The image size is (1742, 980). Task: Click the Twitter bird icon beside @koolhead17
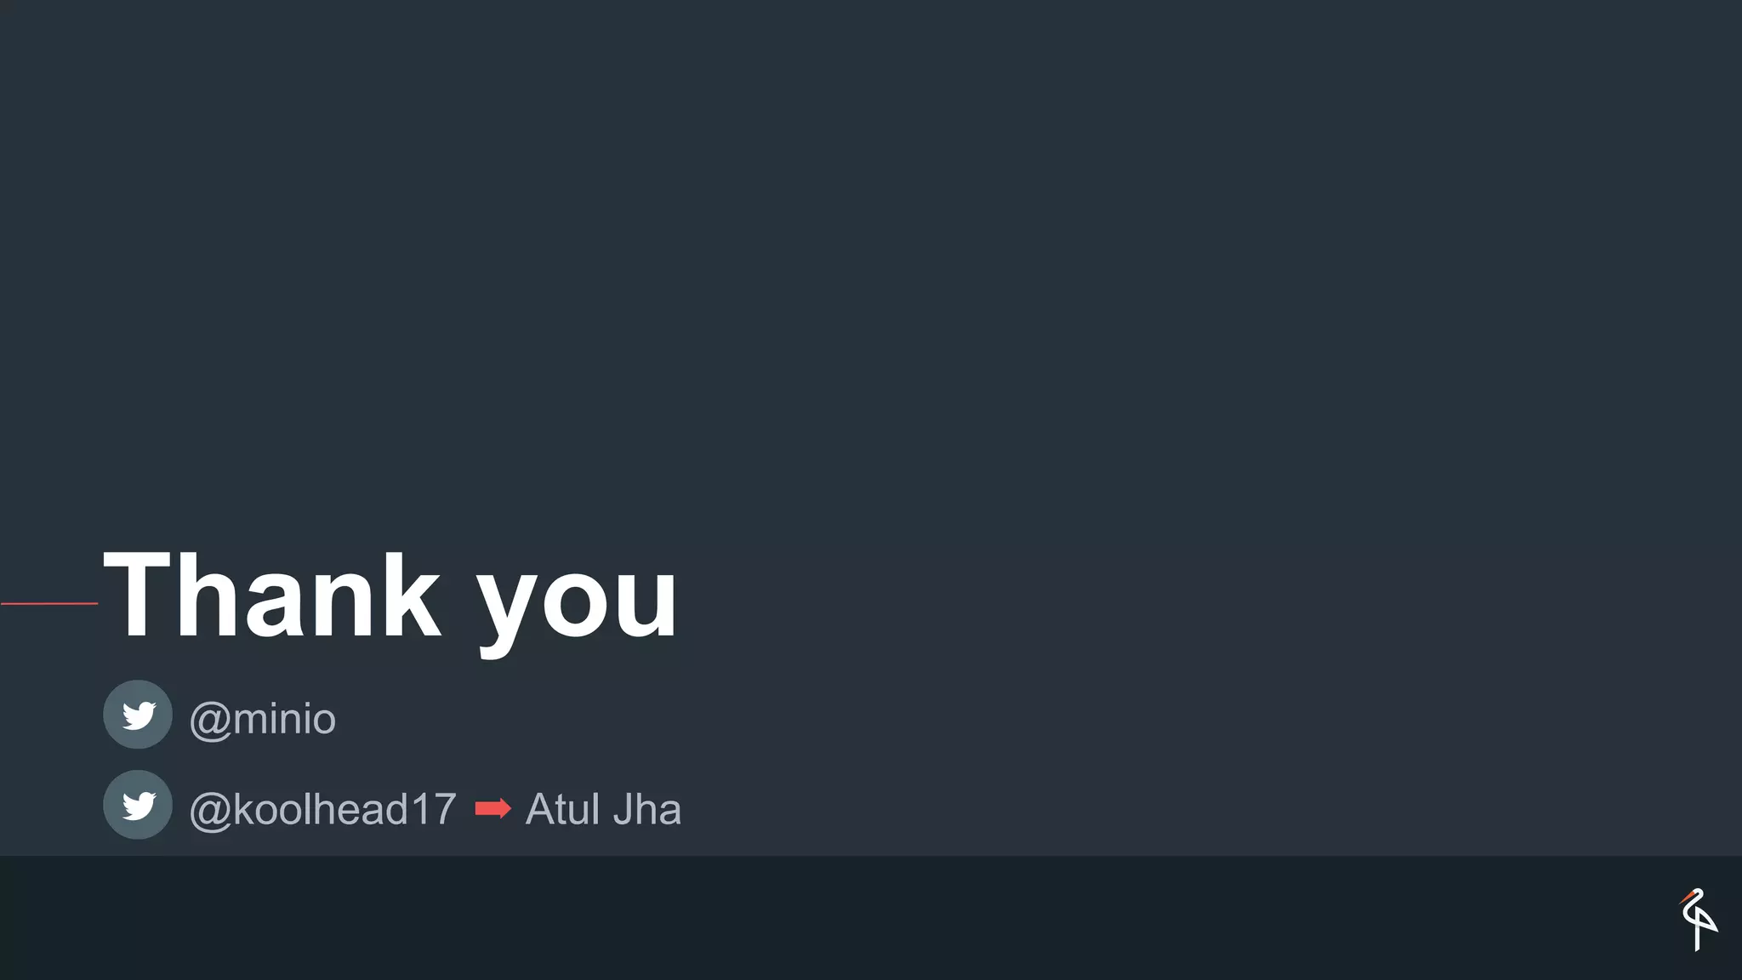coord(138,805)
